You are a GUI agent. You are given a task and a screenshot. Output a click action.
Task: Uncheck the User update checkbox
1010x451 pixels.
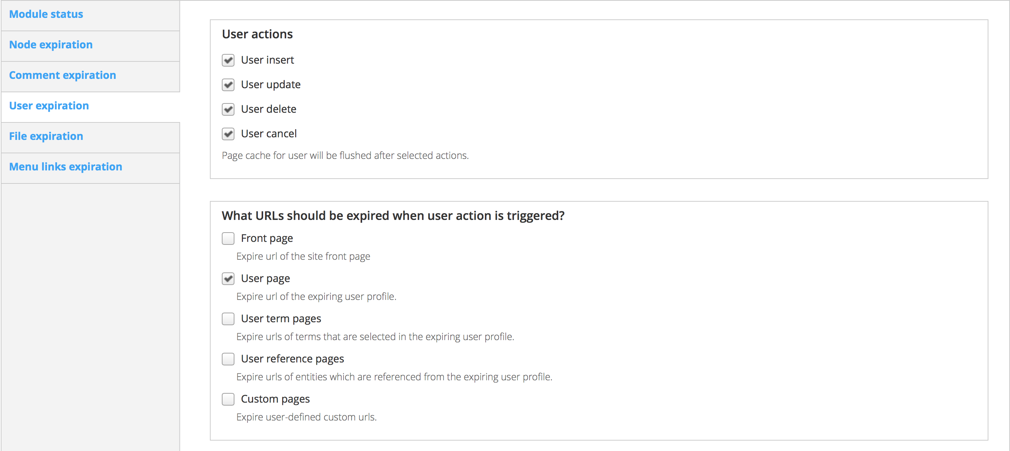click(228, 85)
